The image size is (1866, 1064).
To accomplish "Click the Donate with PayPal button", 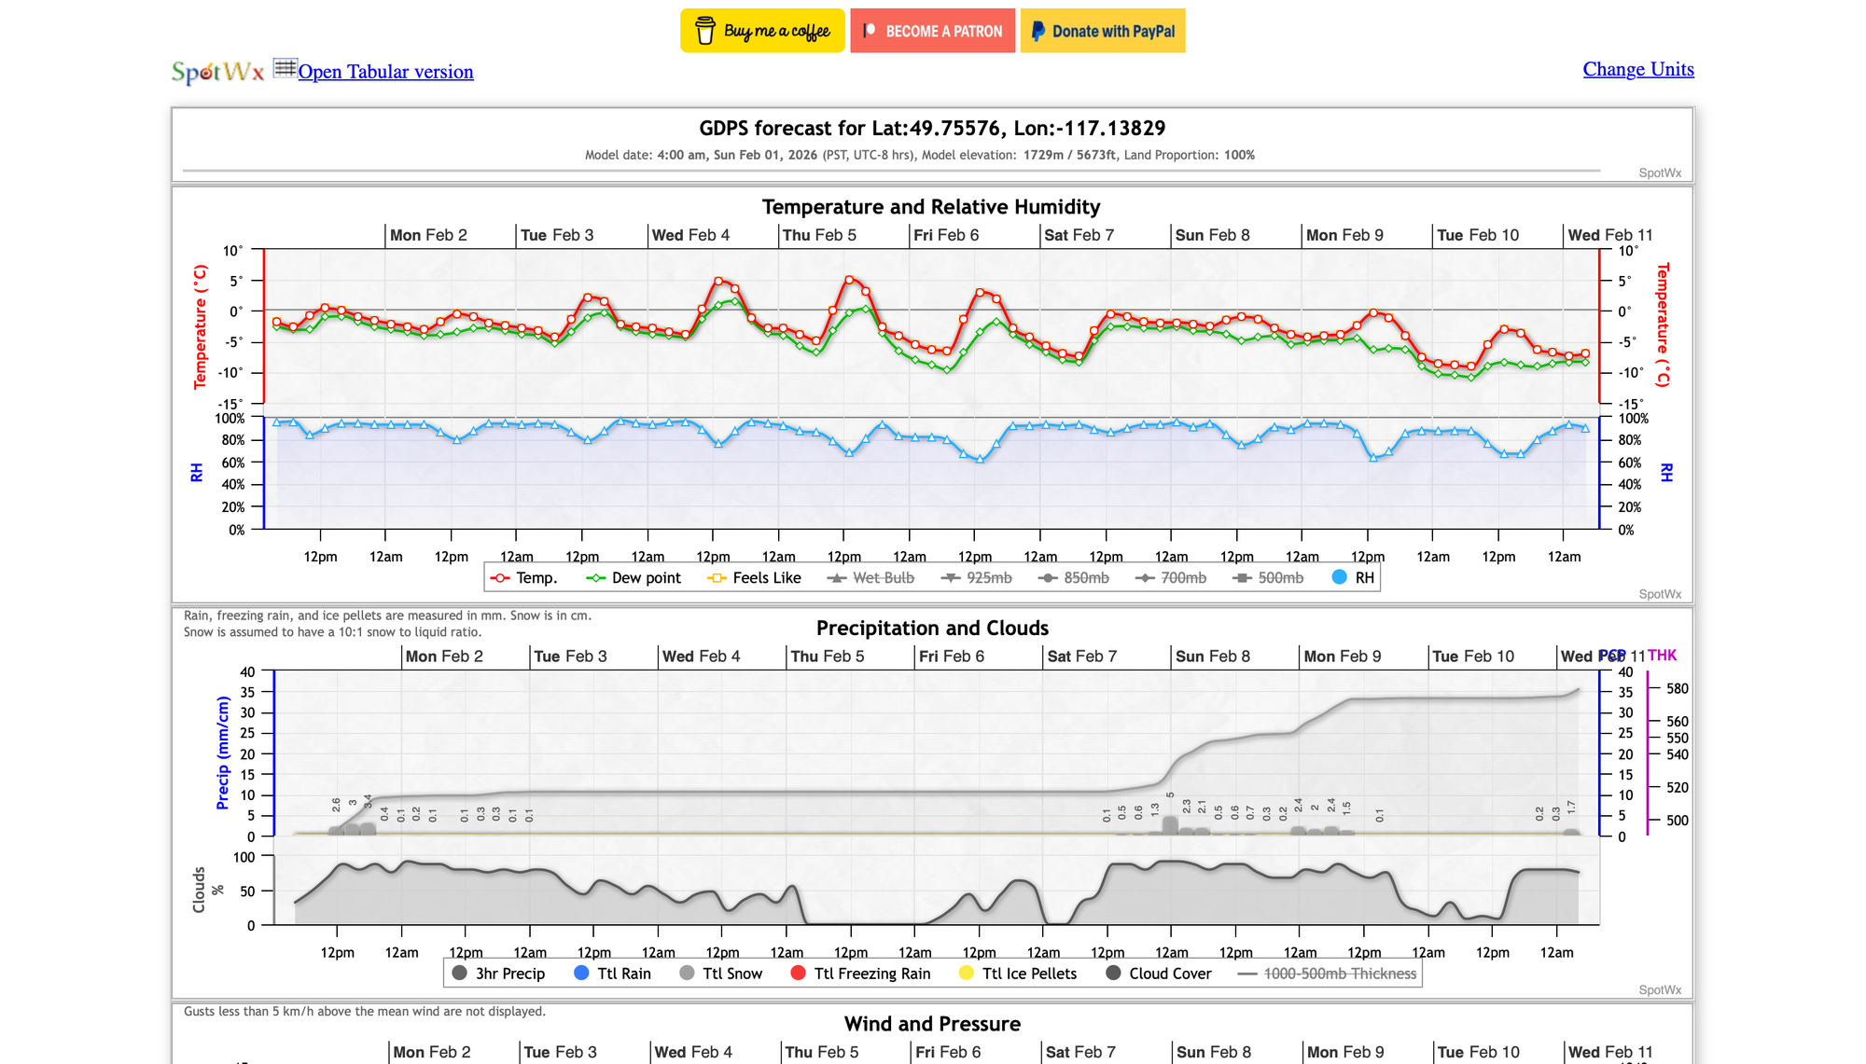I will tap(1102, 31).
